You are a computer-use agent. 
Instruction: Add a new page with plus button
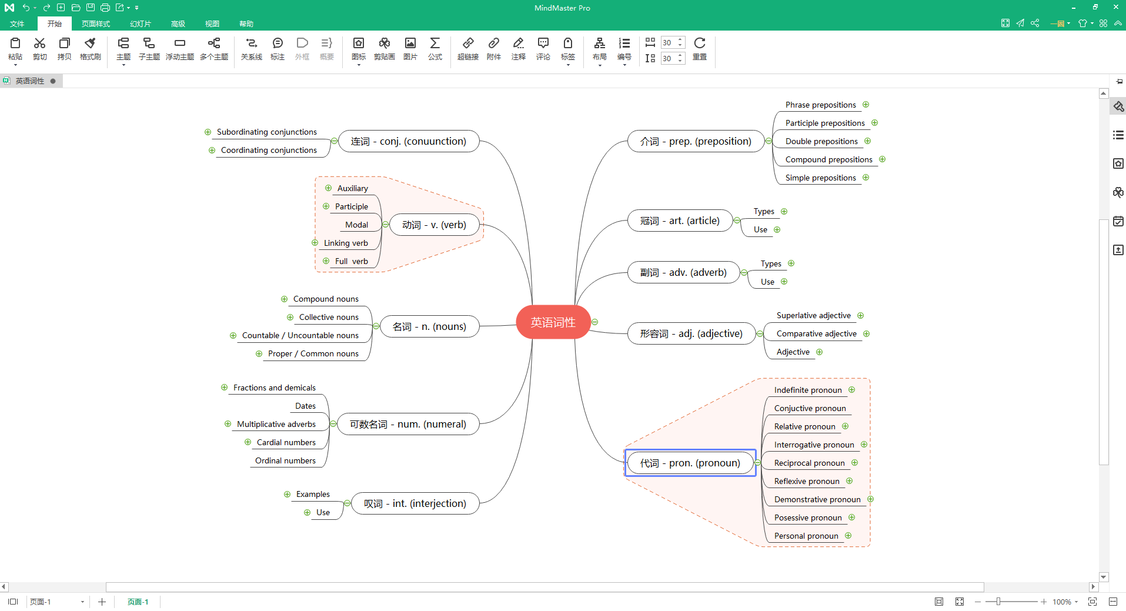[102, 602]
